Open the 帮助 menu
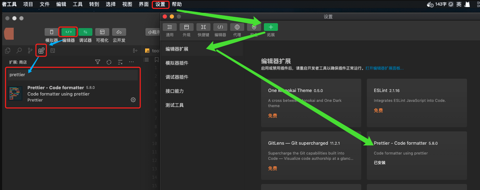This screenshot has width=480, height=190. pos(177,4)
